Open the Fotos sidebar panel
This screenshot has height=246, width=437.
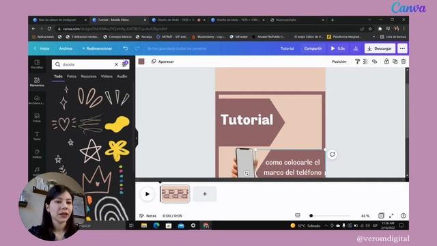tap(37, 118)
